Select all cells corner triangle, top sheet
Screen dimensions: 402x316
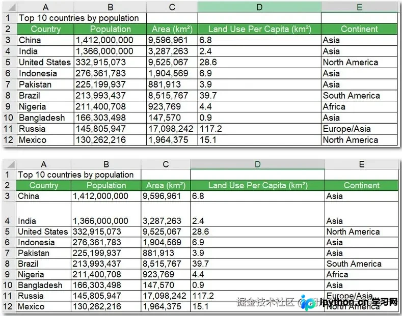tap(10, 7)
